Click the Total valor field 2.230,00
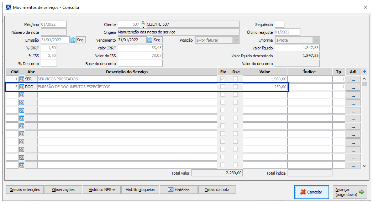 [x=217, y=173]
